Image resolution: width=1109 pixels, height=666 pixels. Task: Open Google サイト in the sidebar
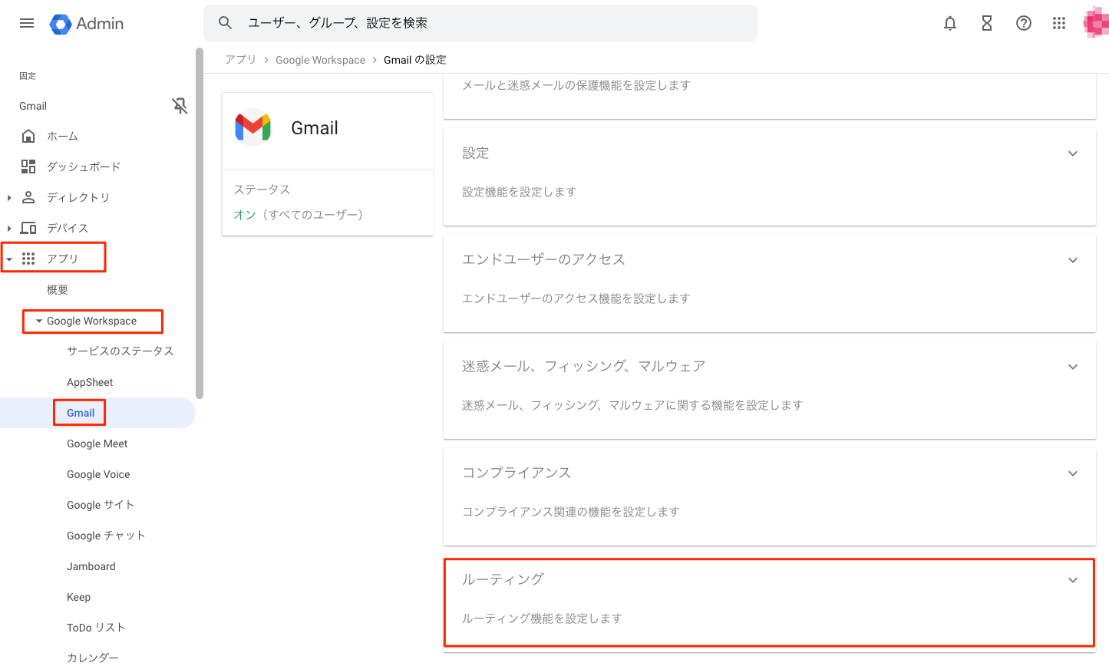point(101,505)
